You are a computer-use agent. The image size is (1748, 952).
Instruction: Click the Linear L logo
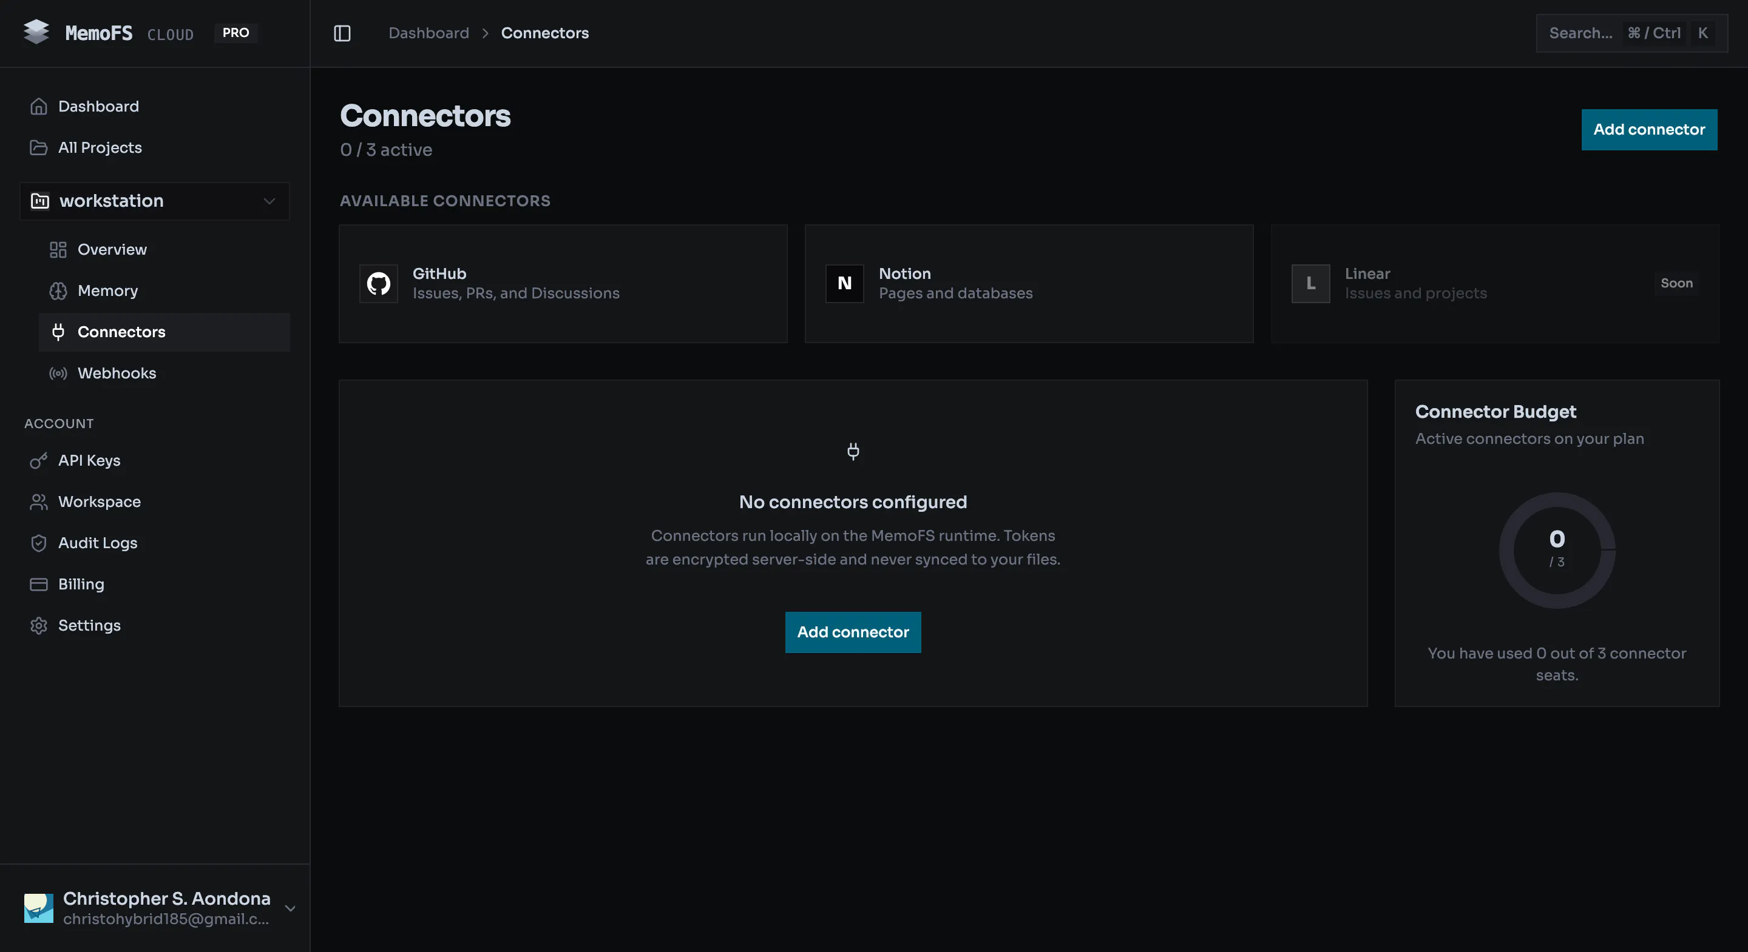tap(1310, 283)
